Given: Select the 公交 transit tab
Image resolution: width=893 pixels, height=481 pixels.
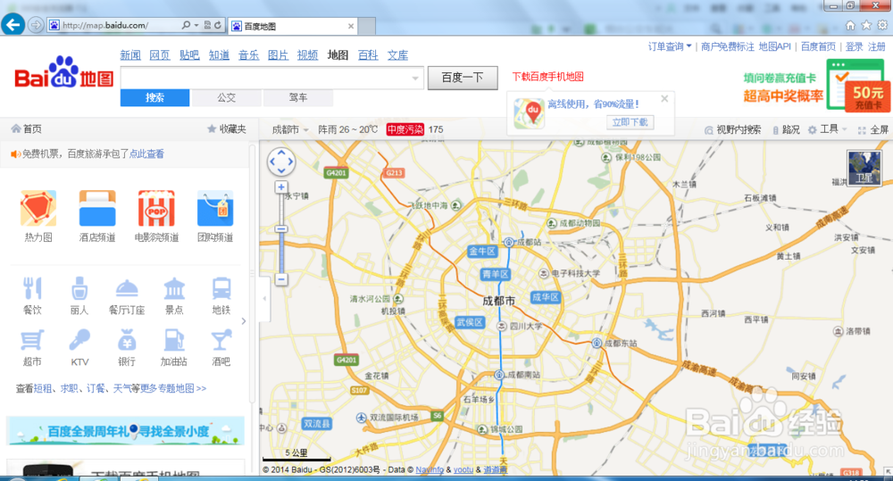Looking at the screenshot, I should 226,98.
